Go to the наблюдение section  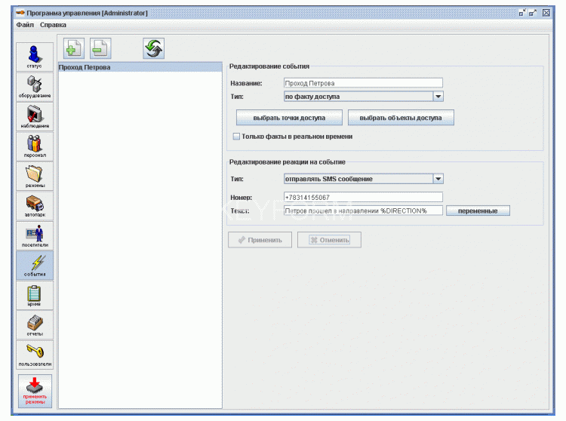[x=35, y=117]
